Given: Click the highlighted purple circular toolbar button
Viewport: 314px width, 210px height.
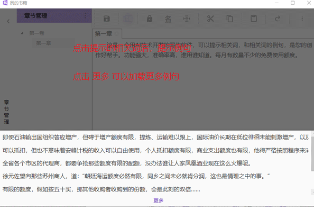Looking at the screenshot, I should click(128, 19).
